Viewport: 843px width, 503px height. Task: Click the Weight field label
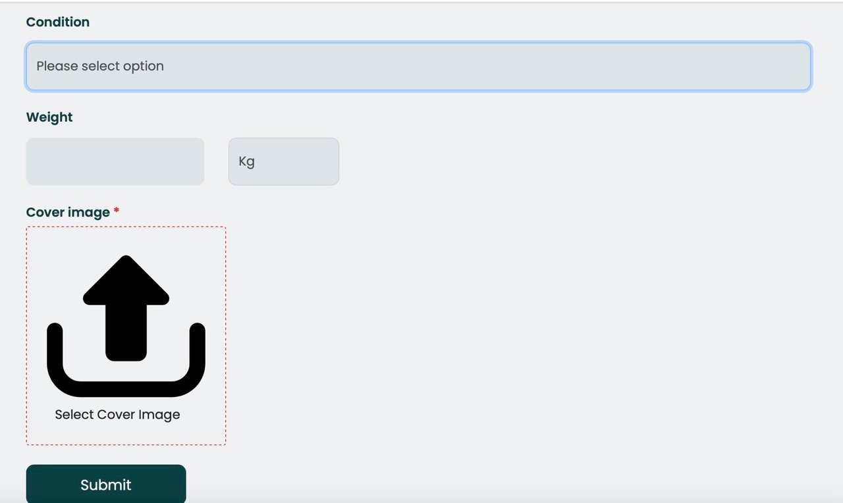point(49,117)
